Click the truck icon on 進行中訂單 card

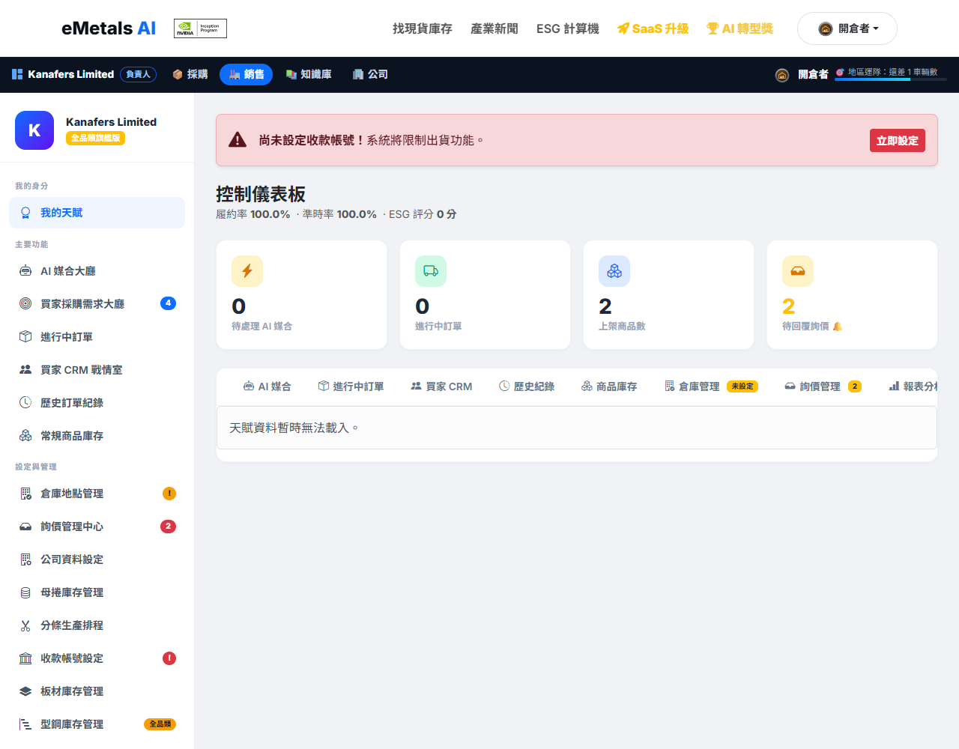point(431,271)
